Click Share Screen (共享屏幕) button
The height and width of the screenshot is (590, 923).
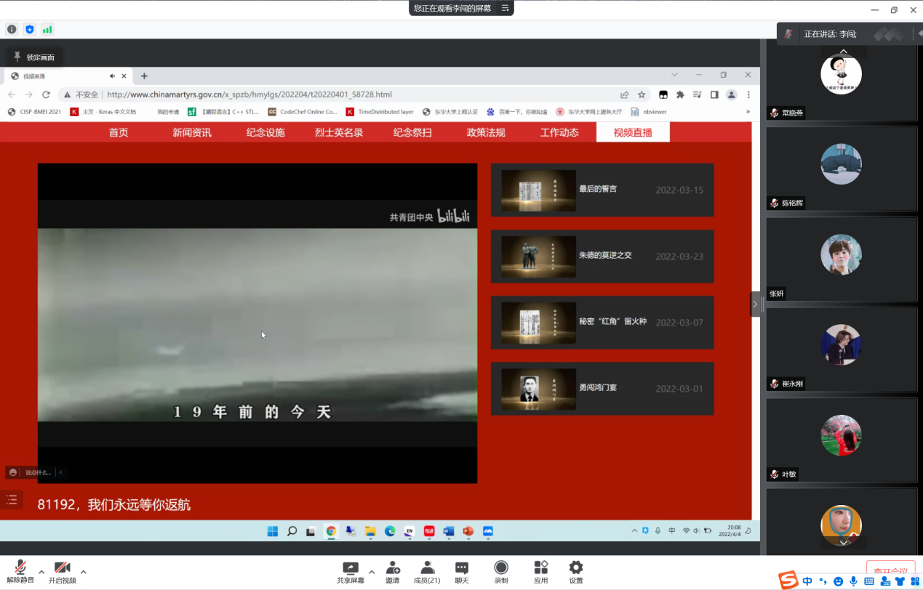click(351, 571)
